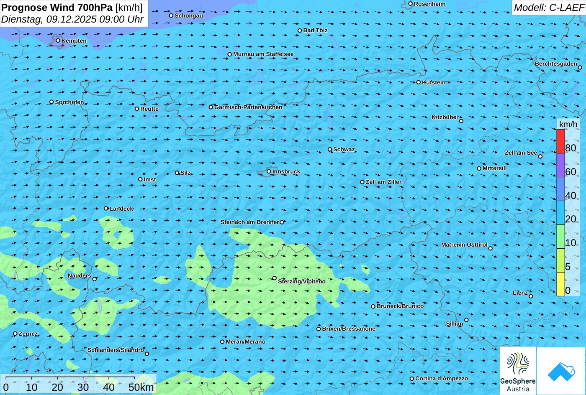Click the Innsbruck city marker
The width and height of the screenshot is (586, 395).
(x=269, y=171)
